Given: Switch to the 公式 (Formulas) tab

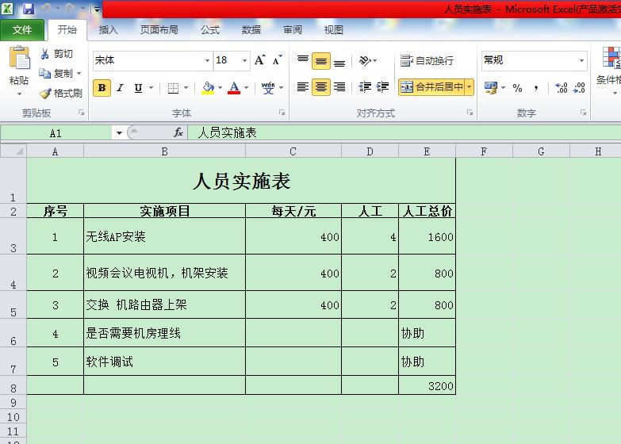Looking at the screenshot, I should click(x=209, y=30).
